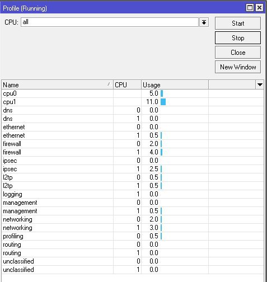Sort by the CPU column header

point(127,85)
